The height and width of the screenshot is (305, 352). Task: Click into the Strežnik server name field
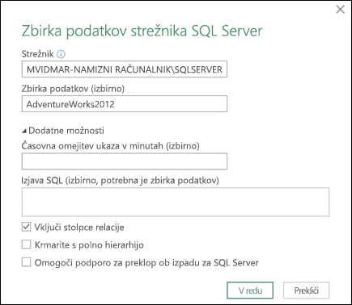(125, 69)
